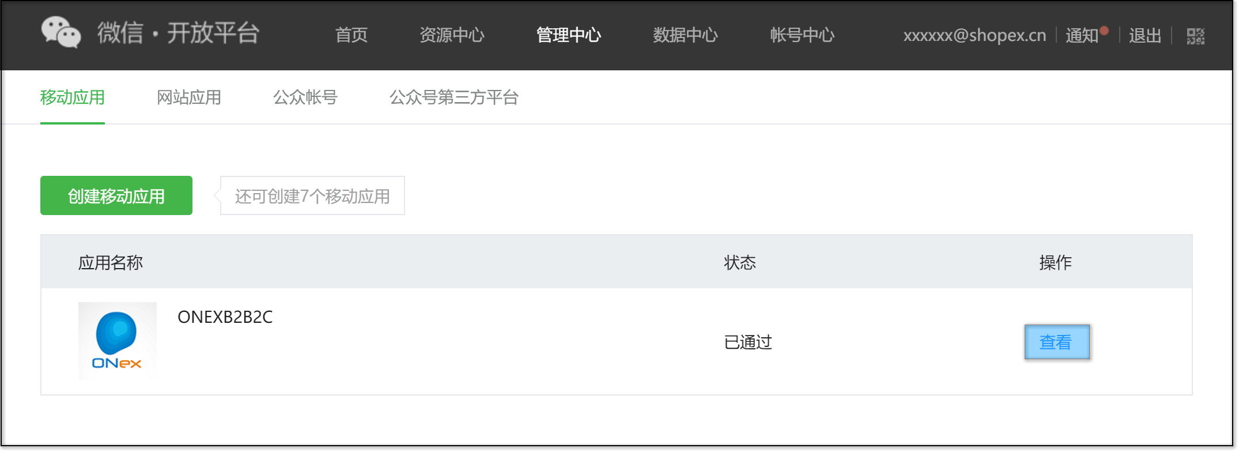The image size is (1239, 452).
Task: Open 帐号中心 navigation item
Action: (802, 35)
